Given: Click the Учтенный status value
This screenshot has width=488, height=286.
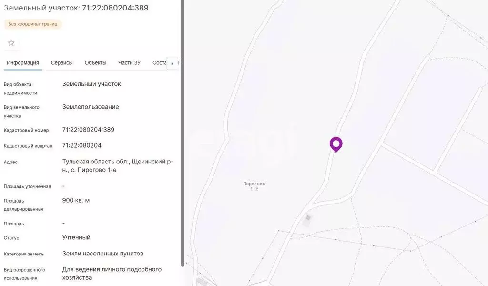Looking at the screenshot, I should point(76,237).
